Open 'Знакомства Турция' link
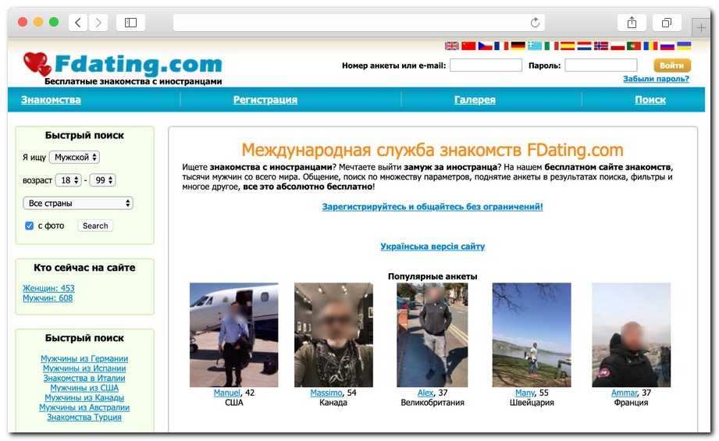Screen dimensions: 719x441 click(84, 418)
